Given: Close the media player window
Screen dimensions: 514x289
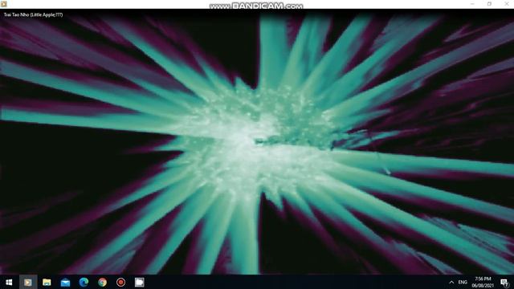Looking at the screenshot, I should click(506, 4).
